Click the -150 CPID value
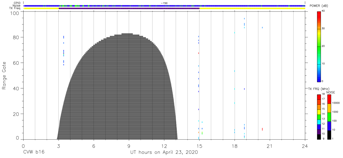The height and width of the screenshot is (158, 343). 164,3
